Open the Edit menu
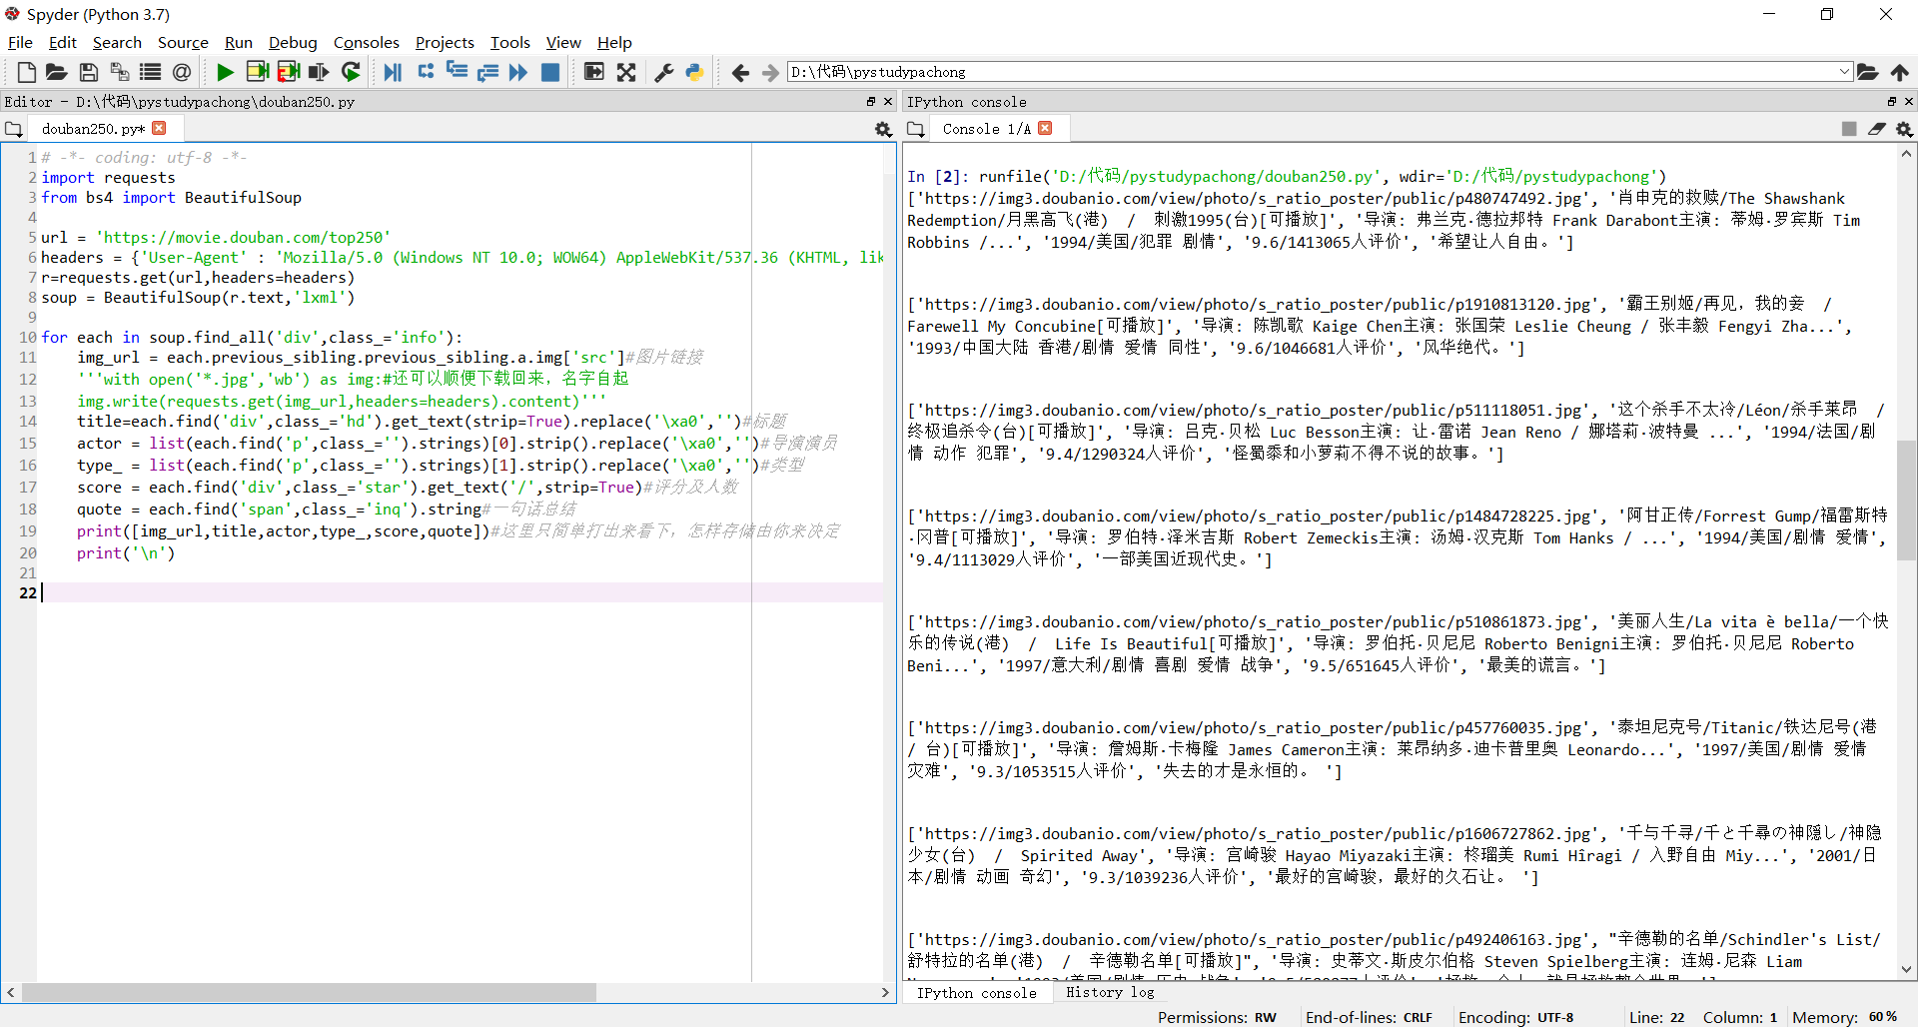Image resolution: width=1918 pixels, height=1027 pixels. (x=63, y=42)
